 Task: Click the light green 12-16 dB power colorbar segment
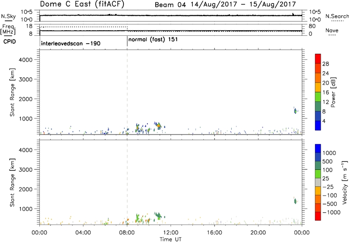(x=318, y=97)
